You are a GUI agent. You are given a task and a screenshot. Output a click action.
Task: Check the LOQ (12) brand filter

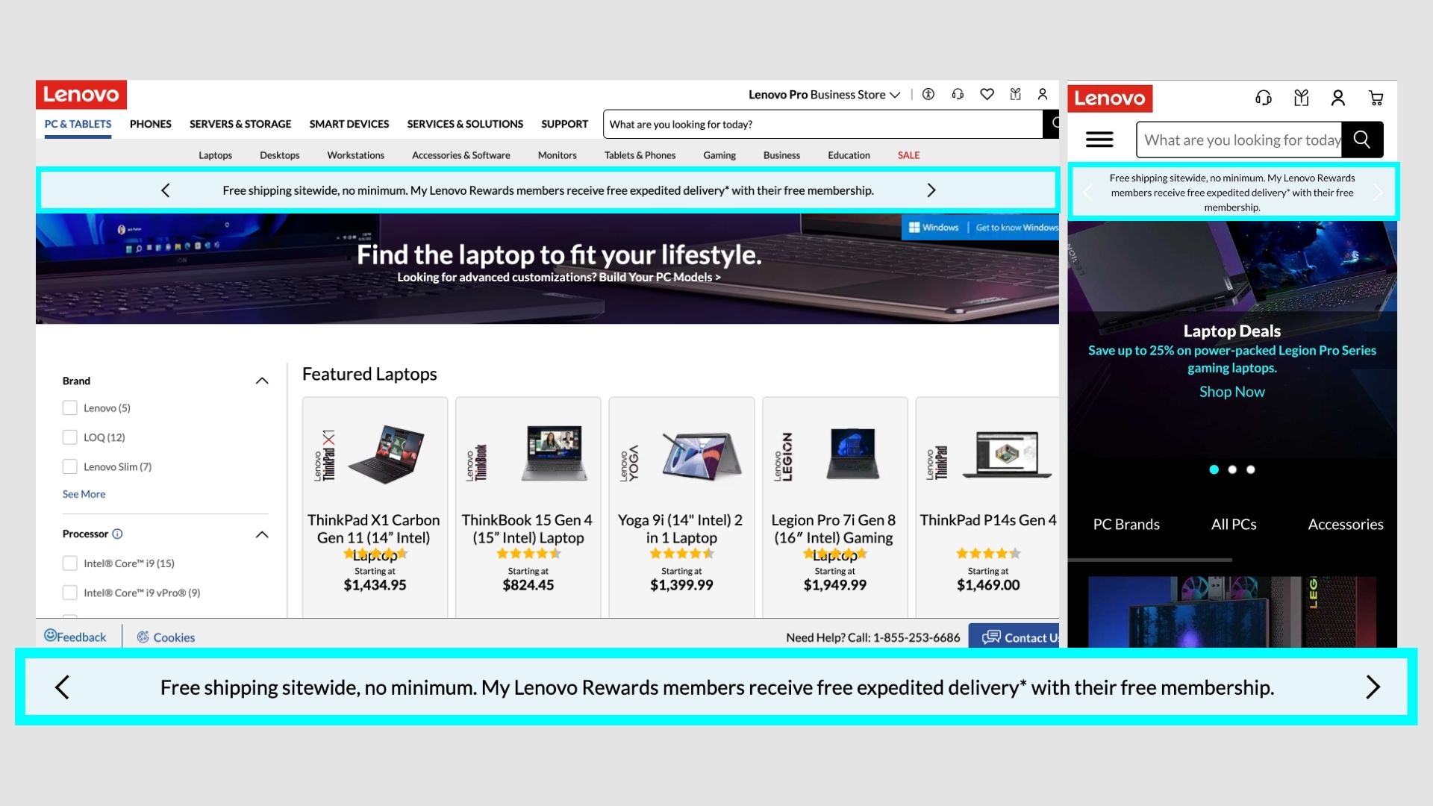tap(70, 437)
